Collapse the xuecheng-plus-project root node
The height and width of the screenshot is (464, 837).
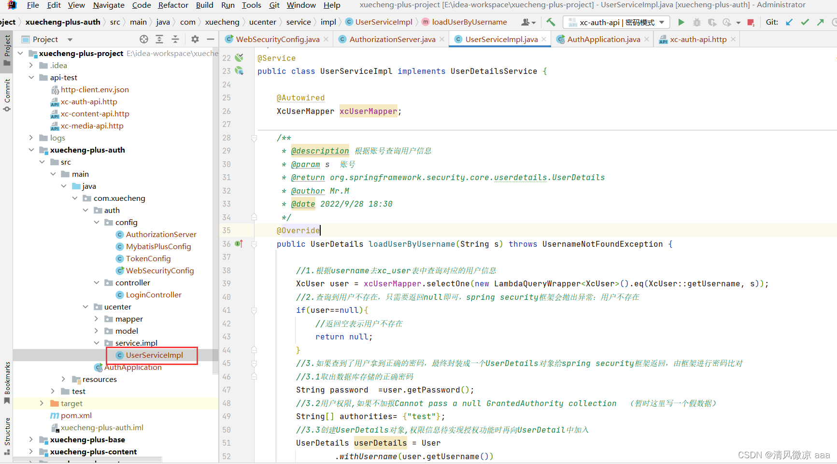pyautogui.click(x=20, y=53)
